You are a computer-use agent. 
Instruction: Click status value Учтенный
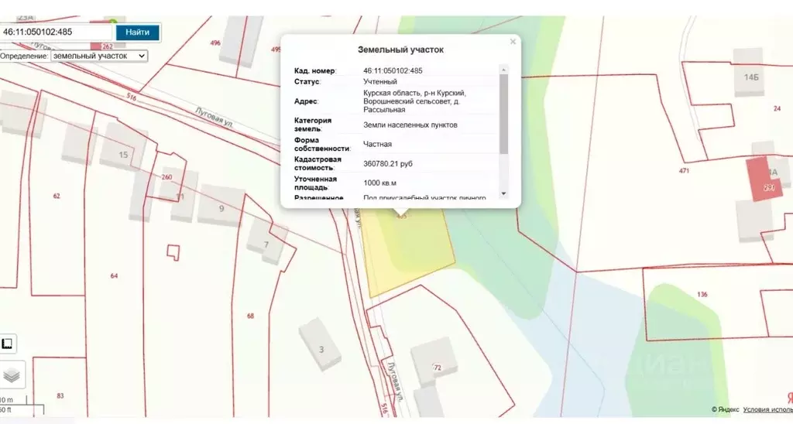379,81
